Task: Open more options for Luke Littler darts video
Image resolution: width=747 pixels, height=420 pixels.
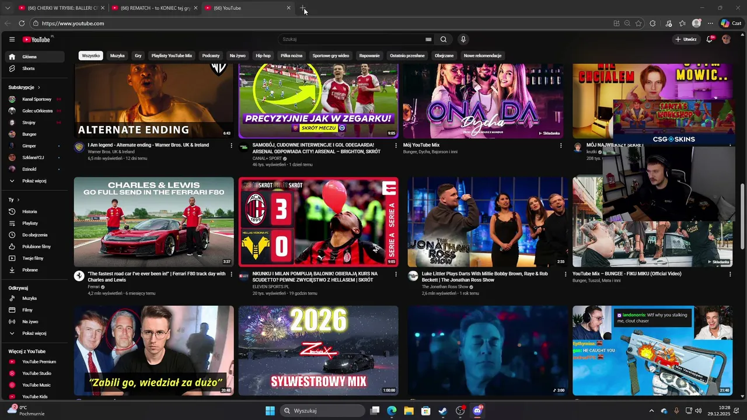Action: [565, 274]
